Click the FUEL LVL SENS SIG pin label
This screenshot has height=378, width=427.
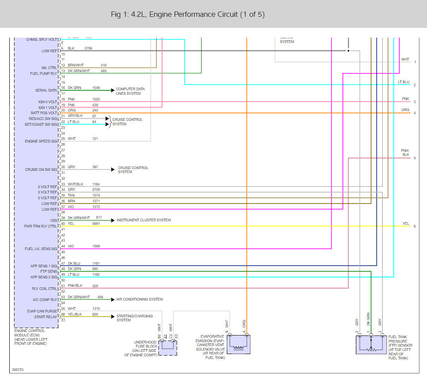pos(41,249)
